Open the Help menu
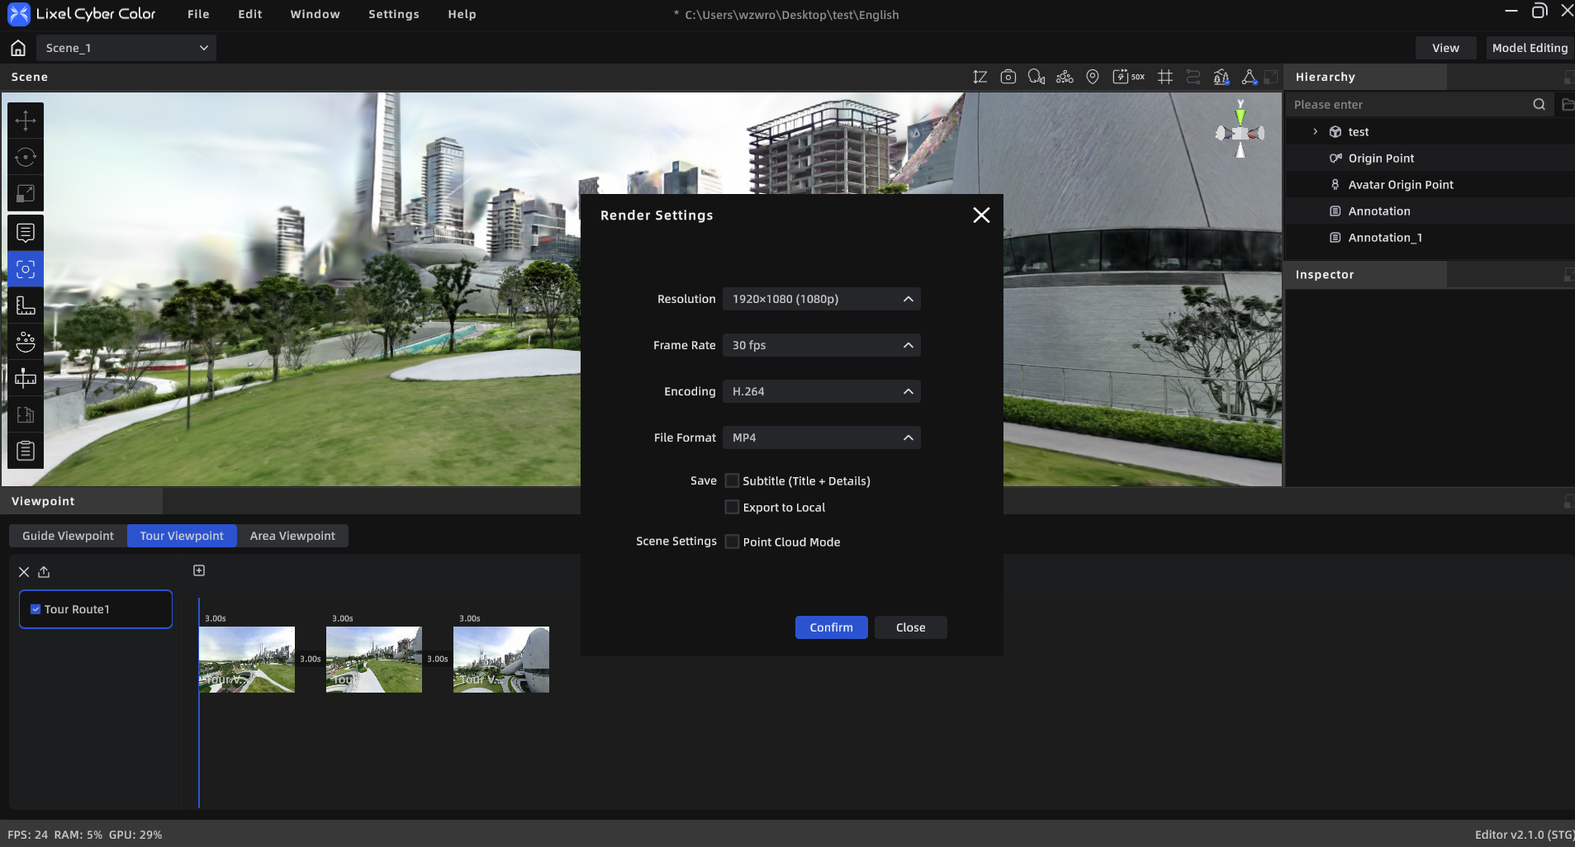Viewport: 1575px width, 847px height. pyautogui.click(x=463, y=14)
